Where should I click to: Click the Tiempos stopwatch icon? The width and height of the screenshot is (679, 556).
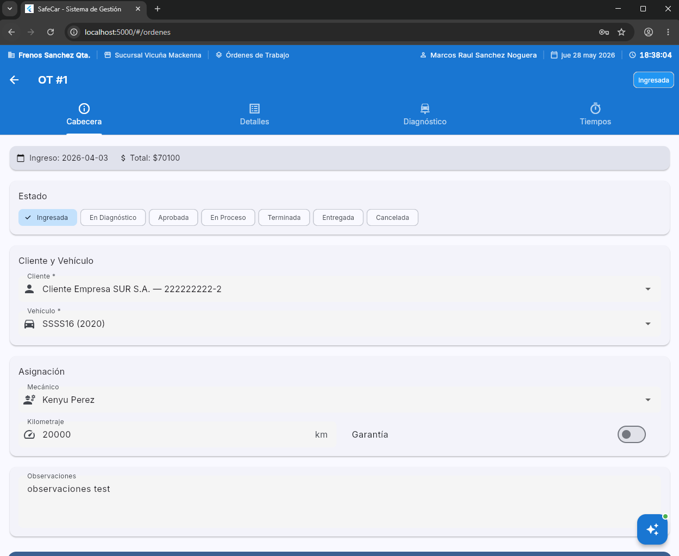595,108
